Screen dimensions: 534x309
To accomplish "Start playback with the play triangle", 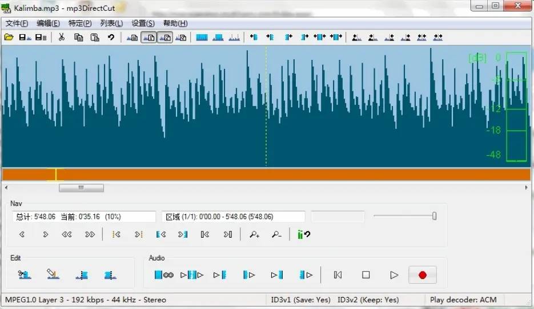I will [394, 275].
